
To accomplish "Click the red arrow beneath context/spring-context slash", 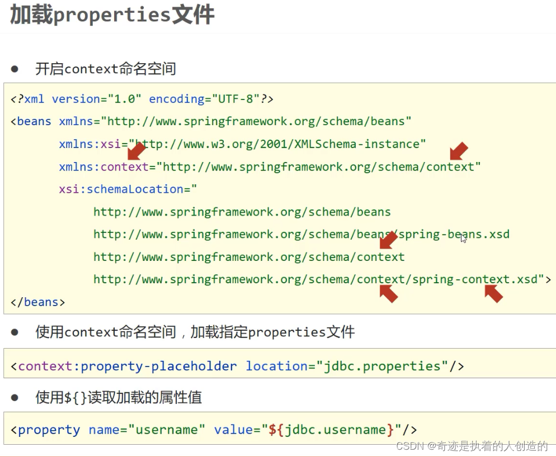I will tap(388, 293).
